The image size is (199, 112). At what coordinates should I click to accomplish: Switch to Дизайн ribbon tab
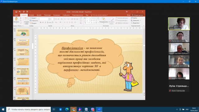click(39, 15)
